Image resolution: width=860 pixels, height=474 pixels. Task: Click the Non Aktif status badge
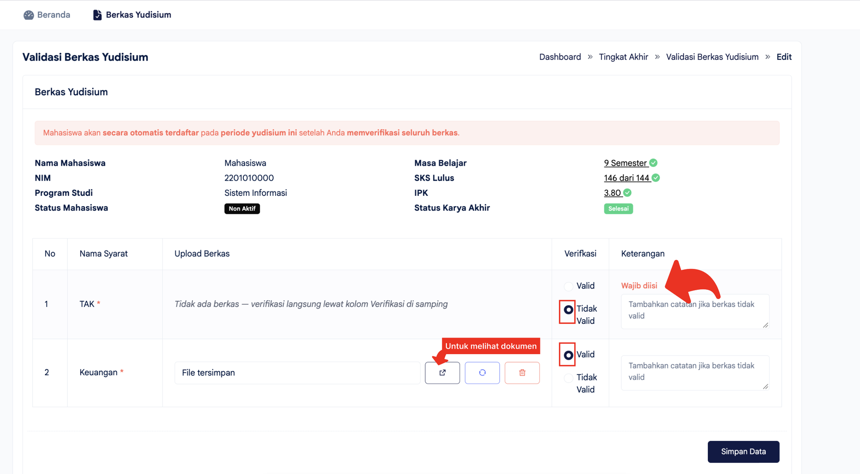click(x=242, y=209)
